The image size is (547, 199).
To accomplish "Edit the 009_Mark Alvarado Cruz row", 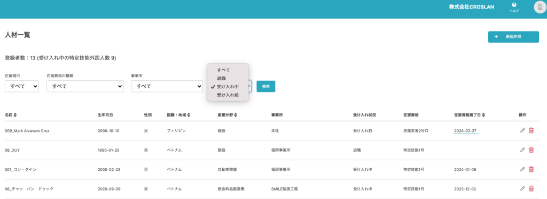I will (522, 130).
